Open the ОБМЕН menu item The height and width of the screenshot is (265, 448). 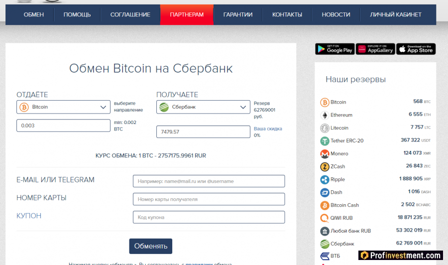(34, 14)
